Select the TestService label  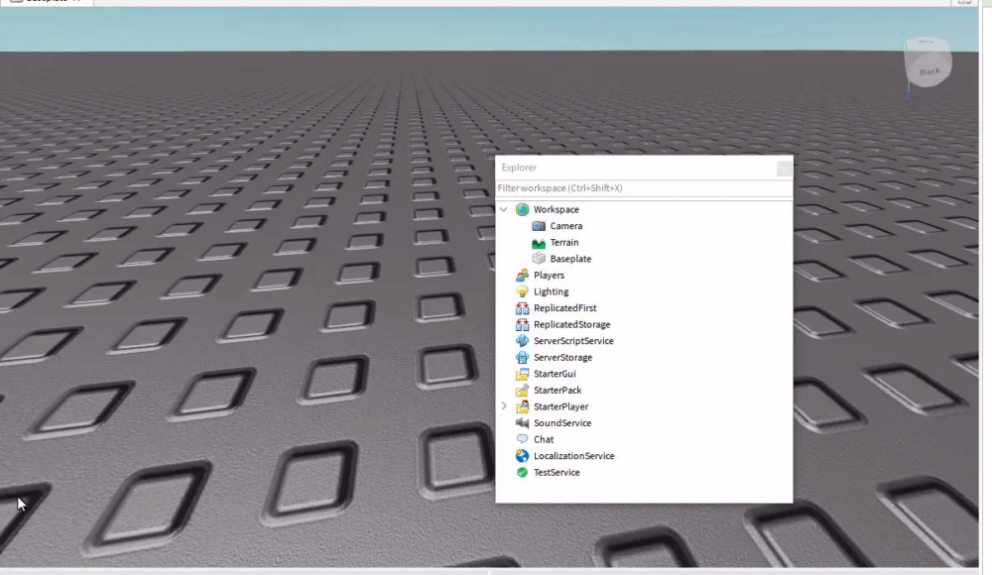[x=557, y=473]
